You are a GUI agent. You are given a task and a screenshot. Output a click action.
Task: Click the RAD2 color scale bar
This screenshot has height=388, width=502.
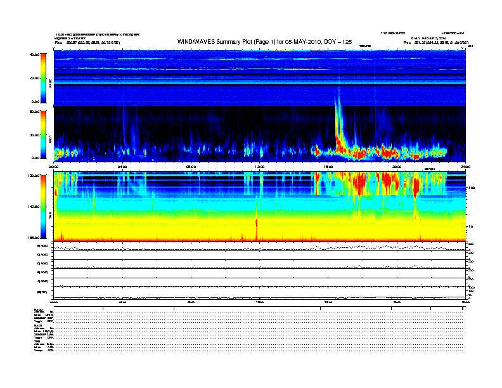point(44,77)
